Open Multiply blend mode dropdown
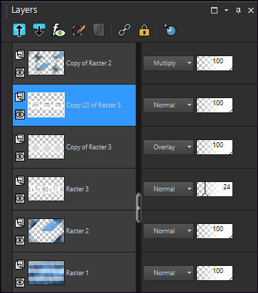This screenshot has height=293, width=258. pos(168,63)
